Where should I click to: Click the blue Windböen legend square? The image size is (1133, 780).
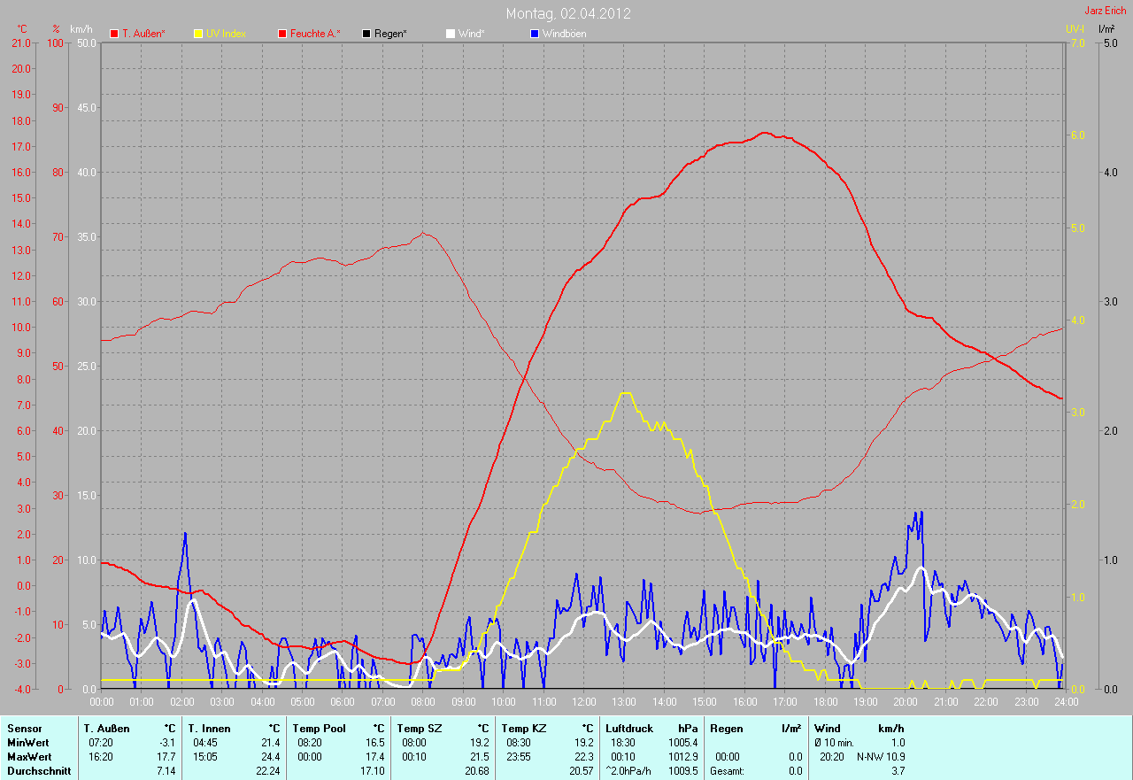click(x=534, y=34)
